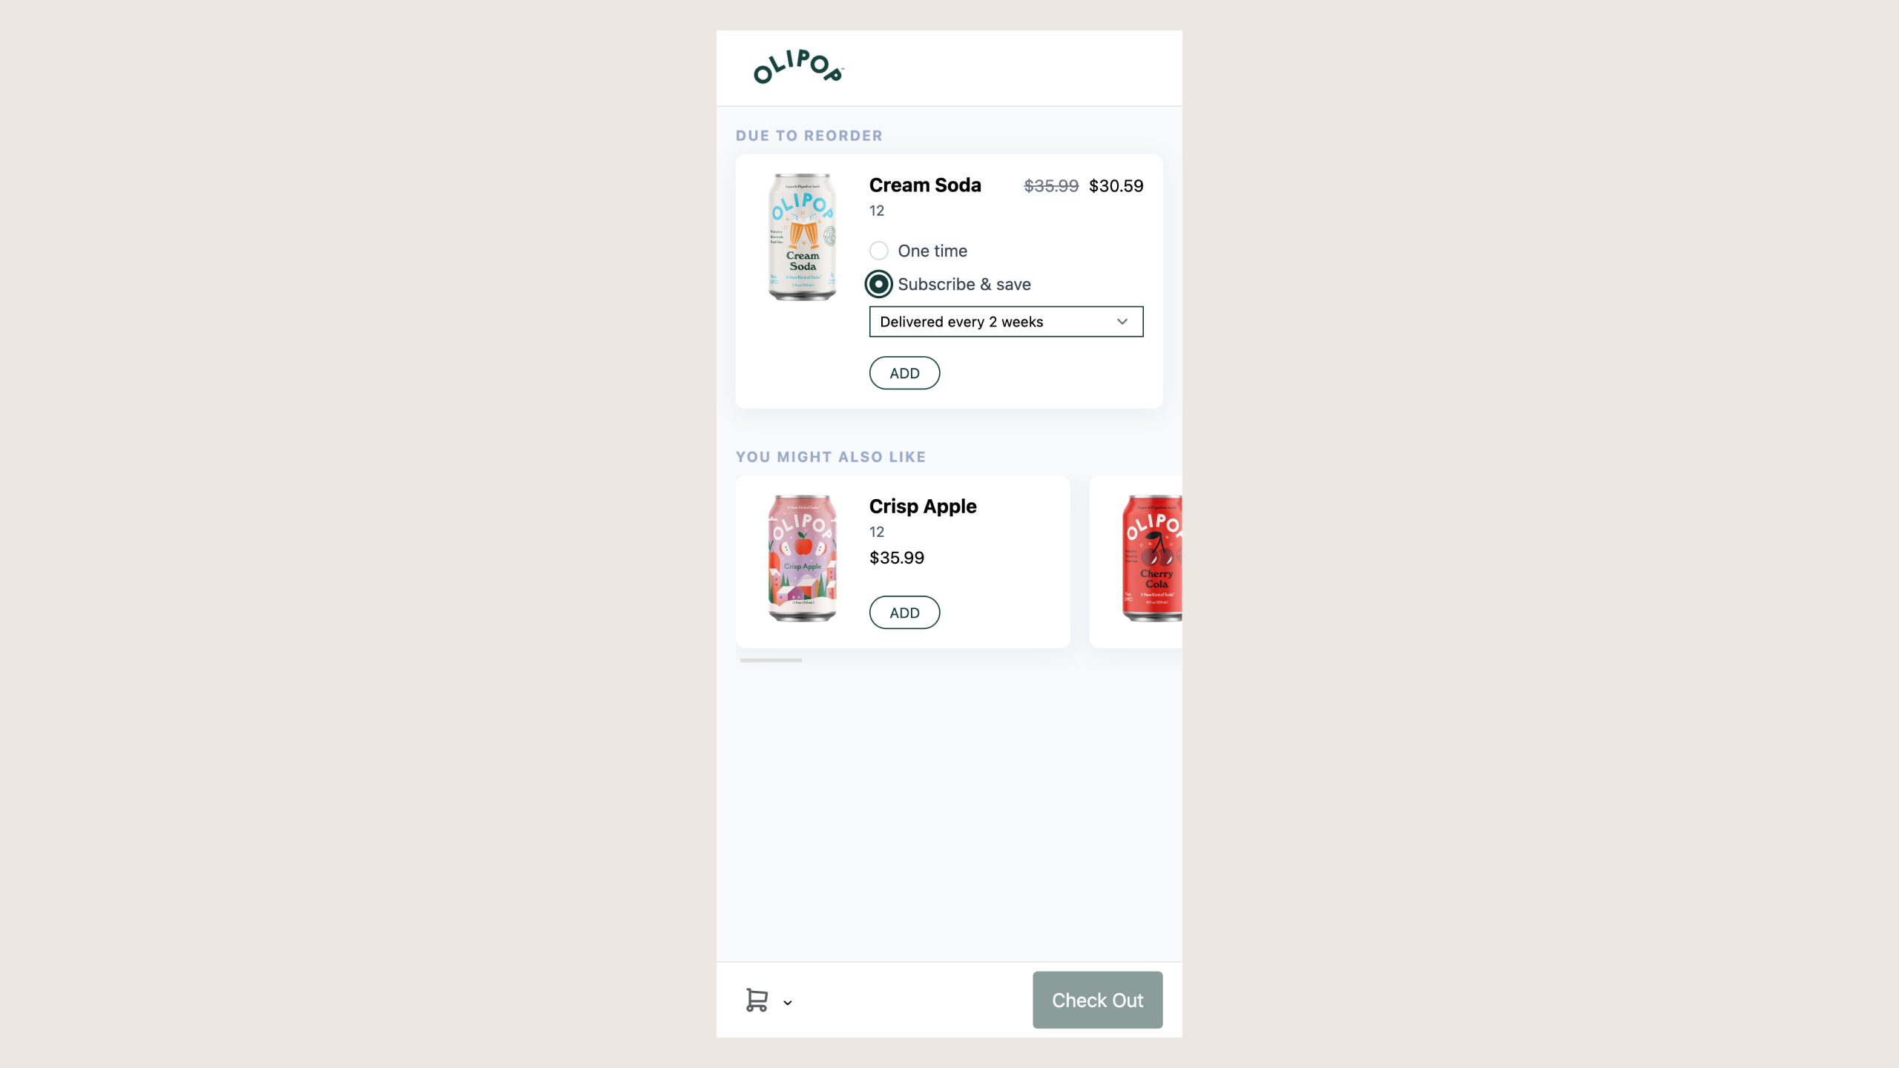Expand the cart chevron arrow
The height and width of the screenshot is (1068, 1899).
click(788, 1003)
